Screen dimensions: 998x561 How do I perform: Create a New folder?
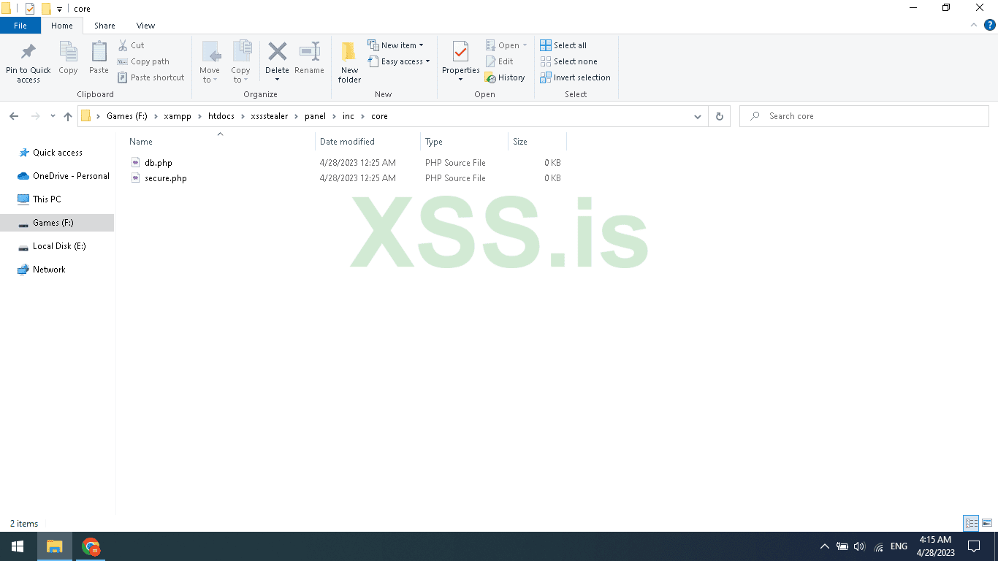(349, 61)
